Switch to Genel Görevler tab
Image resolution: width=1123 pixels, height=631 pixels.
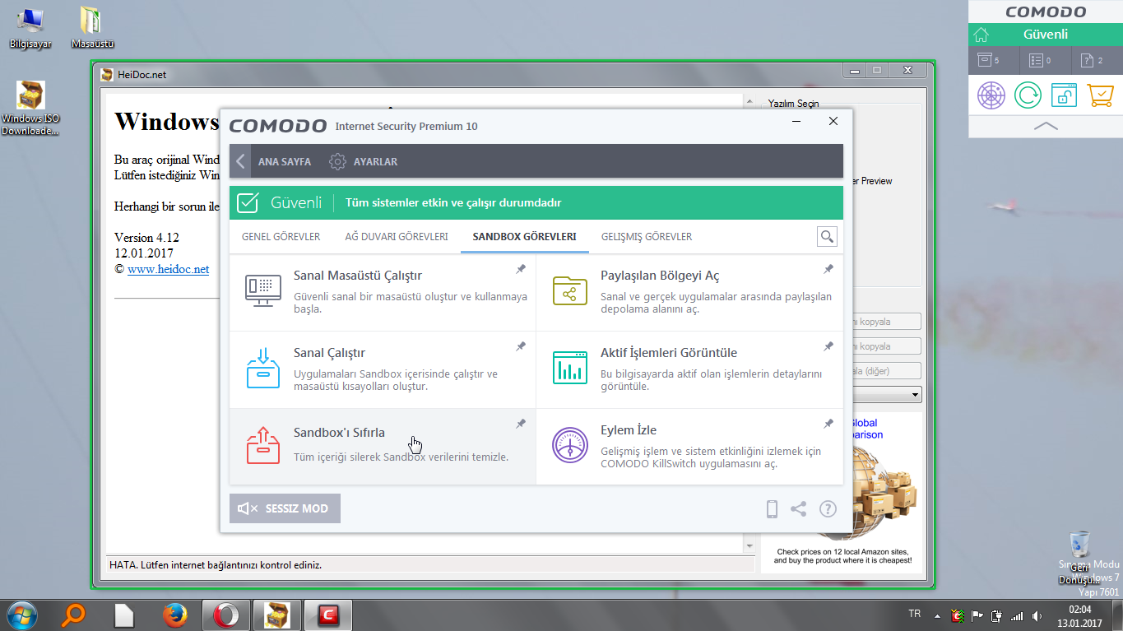[281, 237]
